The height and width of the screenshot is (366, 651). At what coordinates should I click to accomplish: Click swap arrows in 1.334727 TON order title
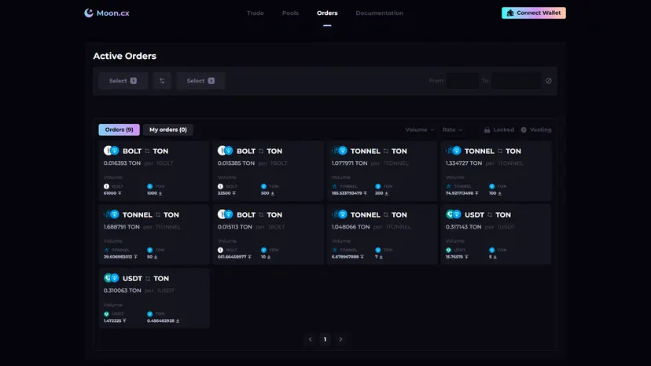500,151
